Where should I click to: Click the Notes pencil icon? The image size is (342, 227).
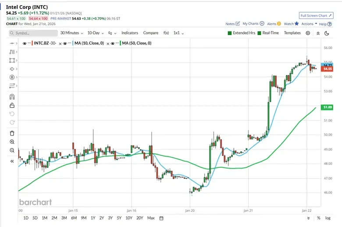238,23
